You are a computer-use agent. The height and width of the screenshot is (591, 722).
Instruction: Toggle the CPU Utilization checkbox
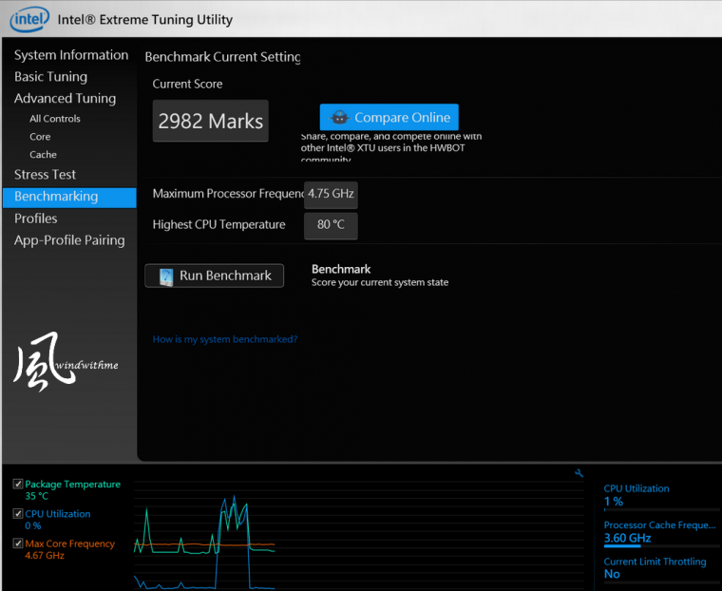click(18, 513)
